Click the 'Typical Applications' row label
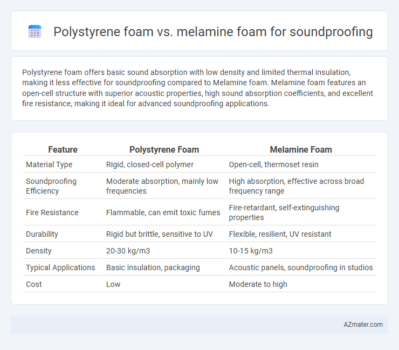Image resolution: width=399 pixels, height=350 pixels. click(x=60, y=267)
